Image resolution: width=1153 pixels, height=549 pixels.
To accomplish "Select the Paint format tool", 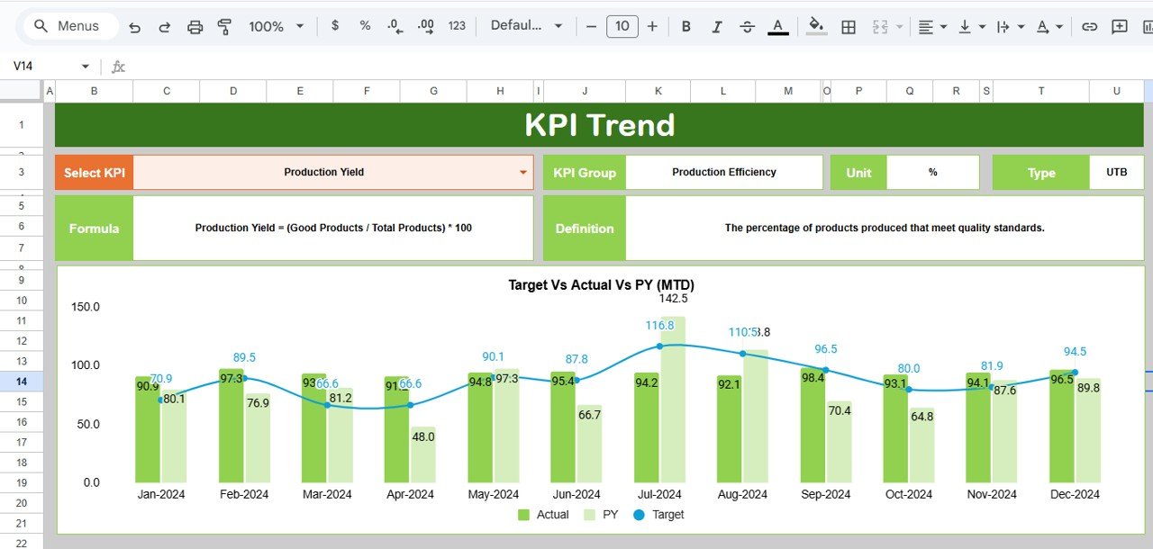I will point(223,26).
